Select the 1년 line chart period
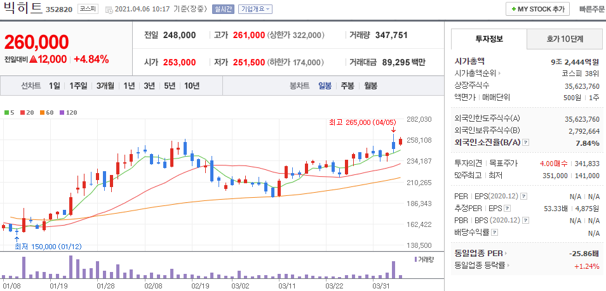Image resolution: width=606 pixels, height=291 pixels. click(x=129, y=86)
